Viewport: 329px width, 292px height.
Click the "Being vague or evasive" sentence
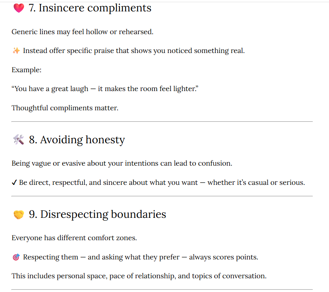click(x=122, y=163)
